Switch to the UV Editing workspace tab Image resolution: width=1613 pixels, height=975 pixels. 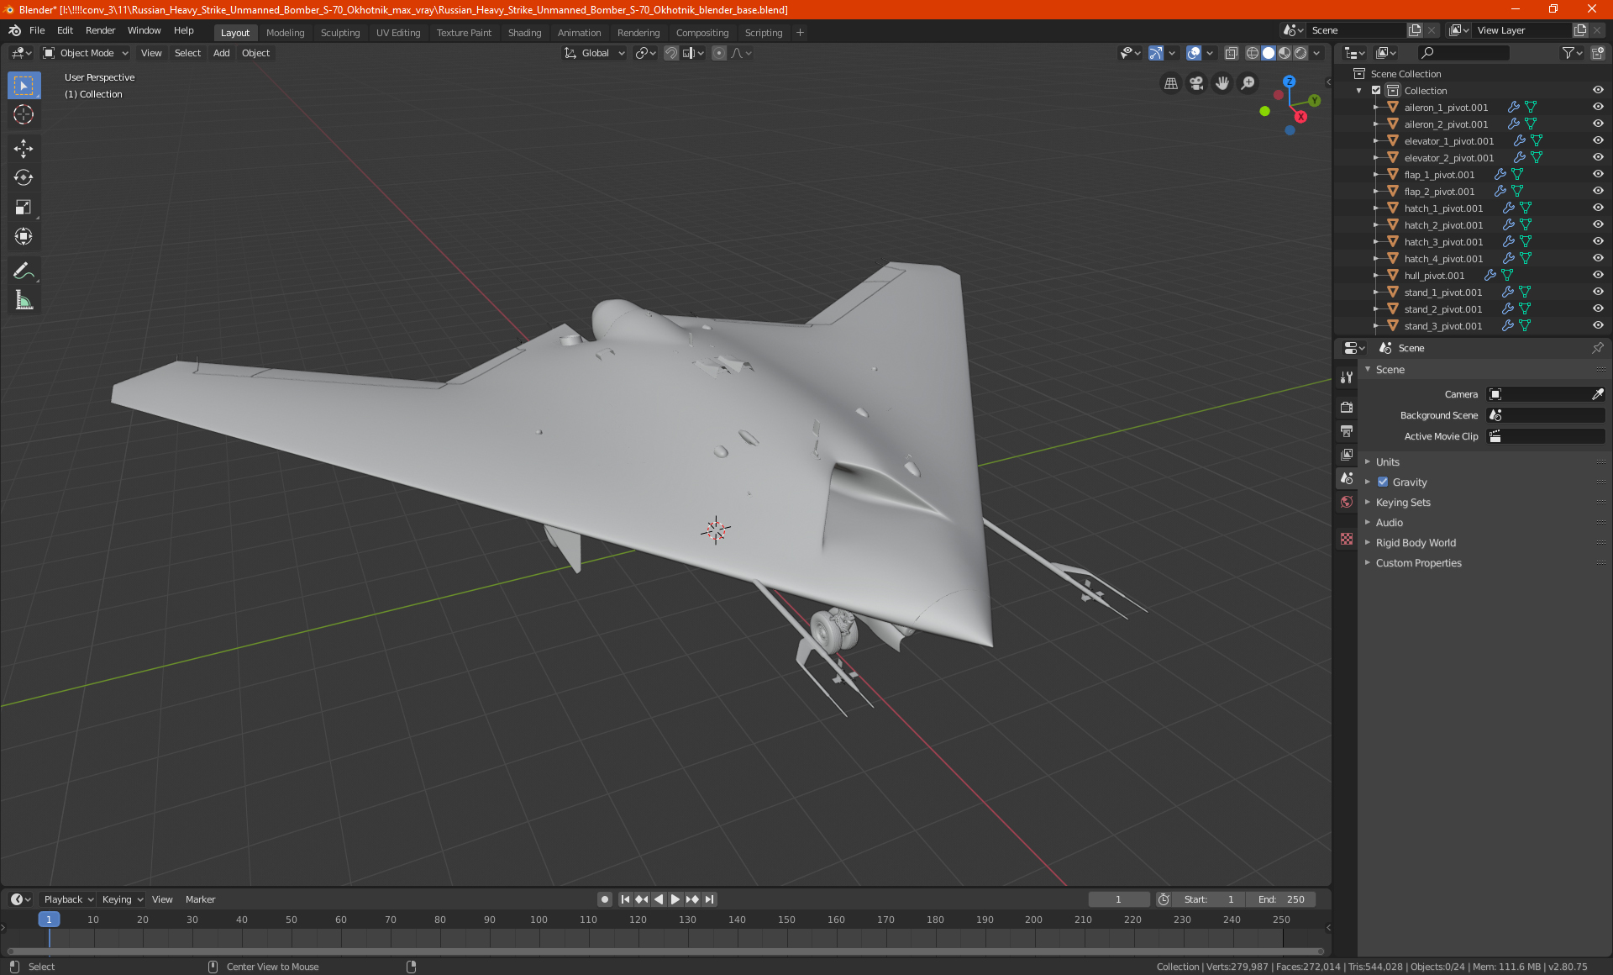tap(398, 33)
